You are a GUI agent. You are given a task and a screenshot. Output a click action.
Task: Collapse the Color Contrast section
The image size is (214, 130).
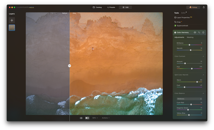click(x=203, y=56)
